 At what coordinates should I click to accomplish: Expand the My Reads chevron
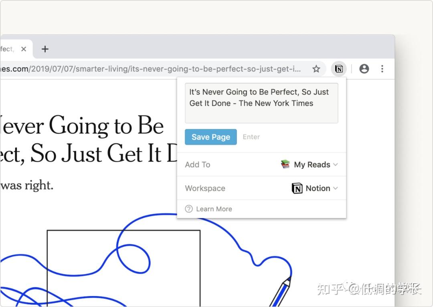[x=336, y=164]
